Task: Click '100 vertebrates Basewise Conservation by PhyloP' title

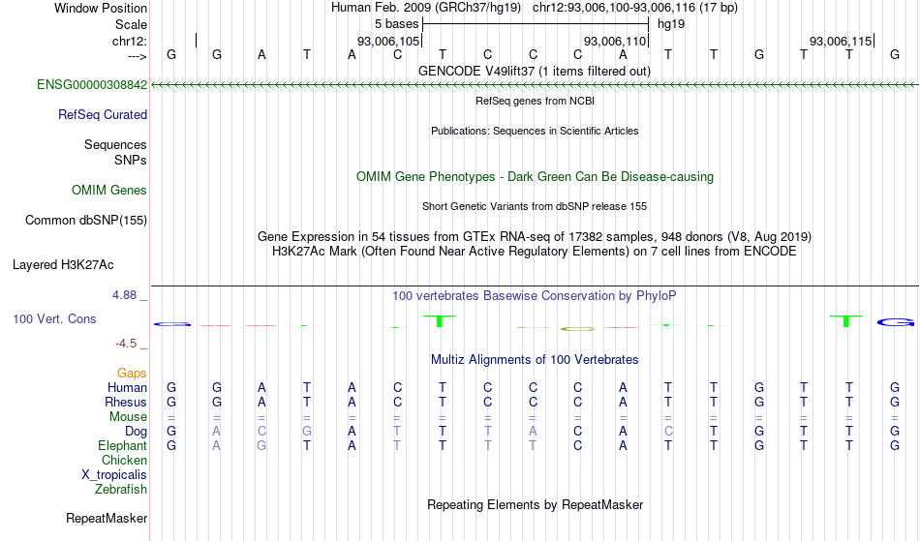Action: [535, 296]
